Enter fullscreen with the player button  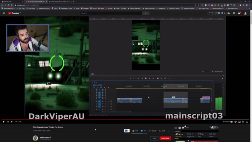tap(247, 122)
